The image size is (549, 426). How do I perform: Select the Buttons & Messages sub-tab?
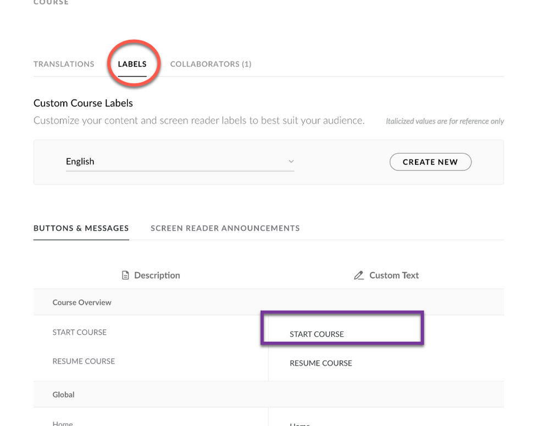pos(81,228)
